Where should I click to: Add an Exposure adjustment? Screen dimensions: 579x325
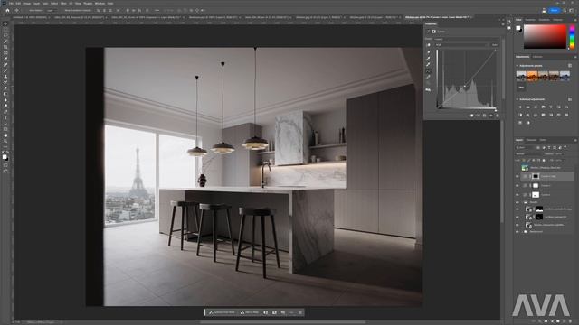[x=543, y=107]
